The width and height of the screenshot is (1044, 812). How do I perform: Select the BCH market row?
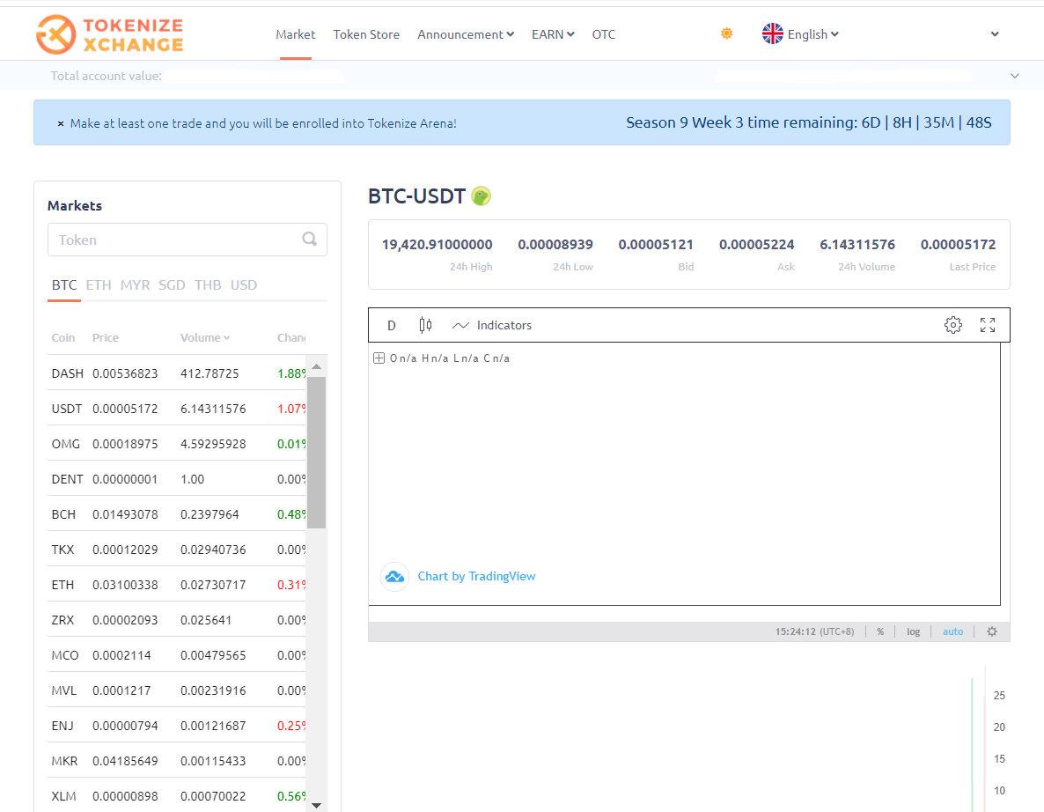[176, 515]
